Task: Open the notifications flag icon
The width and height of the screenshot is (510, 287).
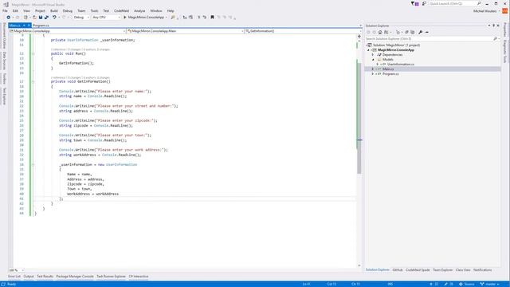Action: [415, 3]
